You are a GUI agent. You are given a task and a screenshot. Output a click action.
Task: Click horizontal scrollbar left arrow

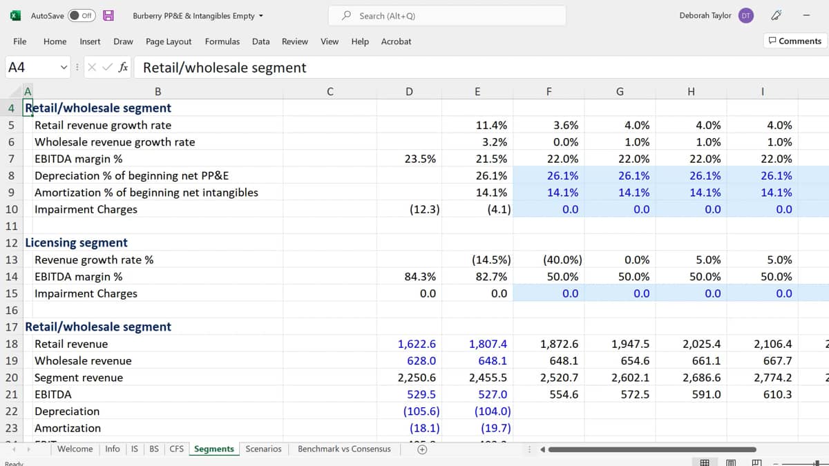(542, 449)
